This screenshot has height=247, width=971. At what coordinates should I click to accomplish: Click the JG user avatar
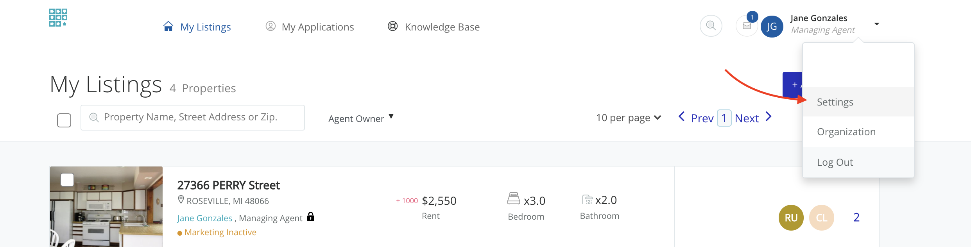772,27
